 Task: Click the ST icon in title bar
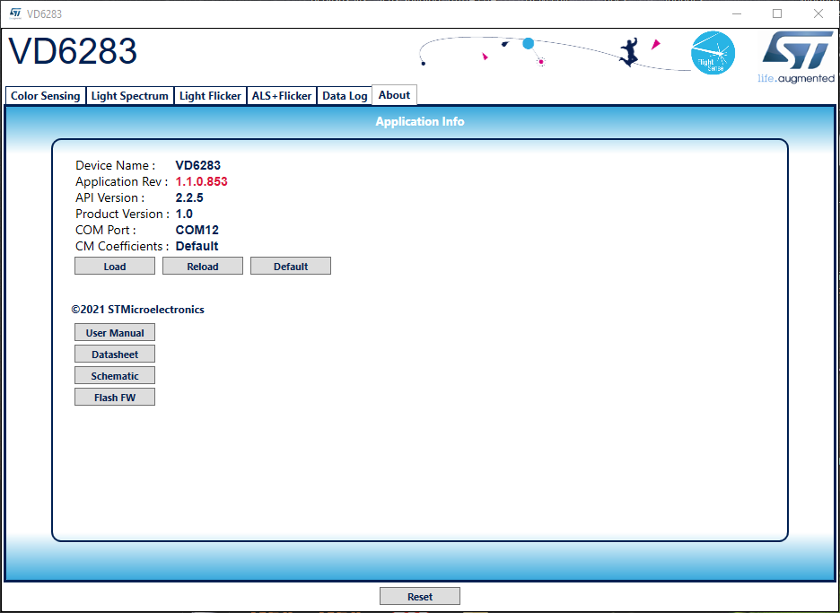pos(15,13)
